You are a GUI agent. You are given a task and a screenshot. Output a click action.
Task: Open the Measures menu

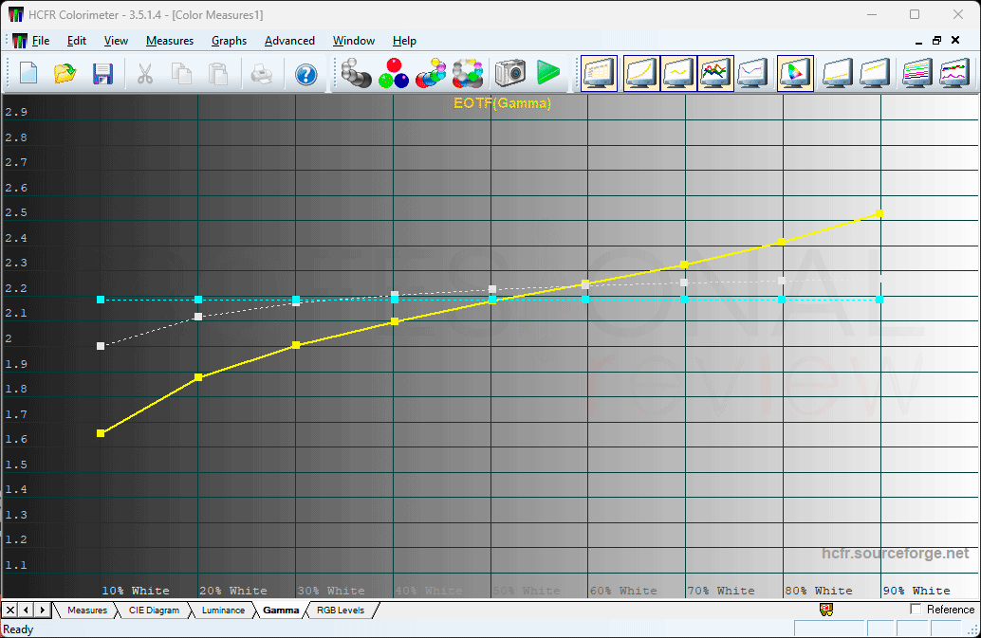click(170, 41)
